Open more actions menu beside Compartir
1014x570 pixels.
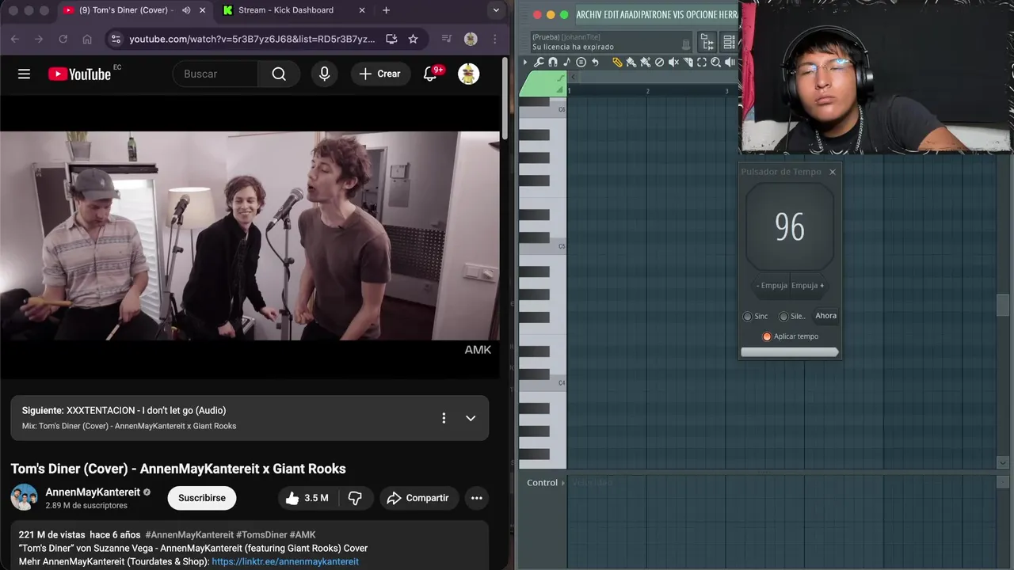pyautogui.click(x=476, y=498)
